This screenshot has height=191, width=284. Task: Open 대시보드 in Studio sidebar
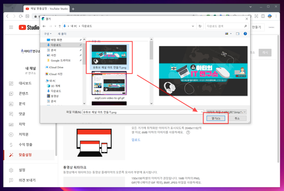coord(25,83)
